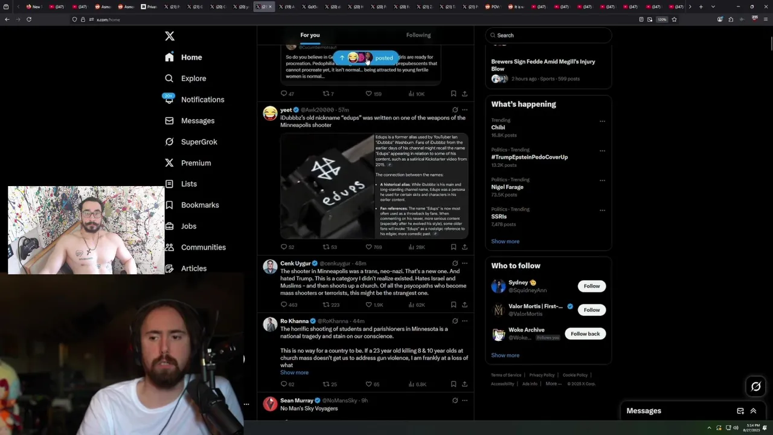773x435 pixels.
Task: Open Bookmarks icon in sidebar
Action: 169,205
